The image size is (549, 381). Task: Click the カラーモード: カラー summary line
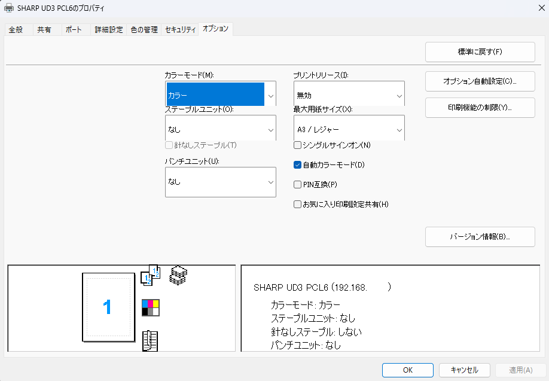306,305
